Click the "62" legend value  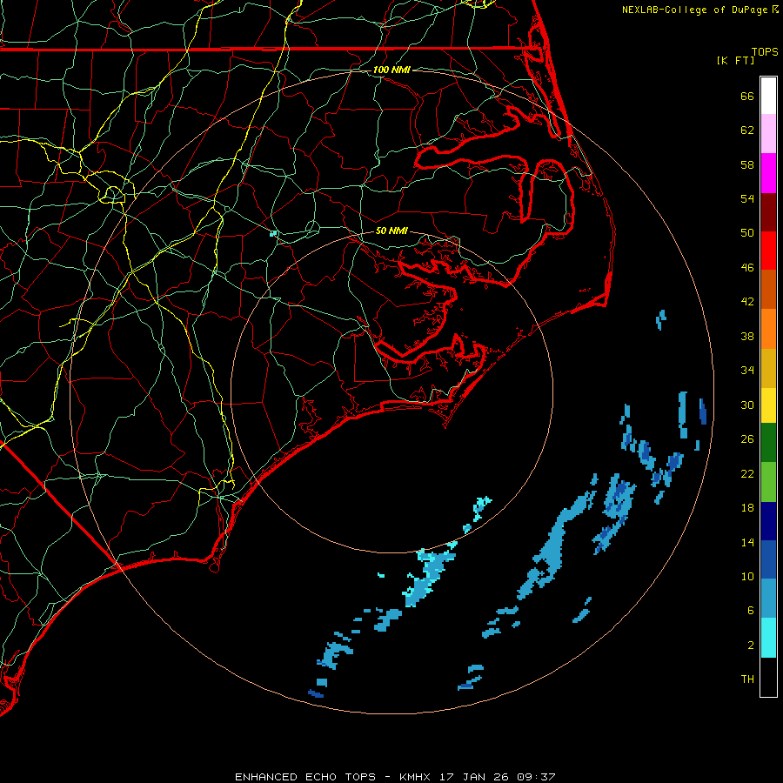coord(747,130)
